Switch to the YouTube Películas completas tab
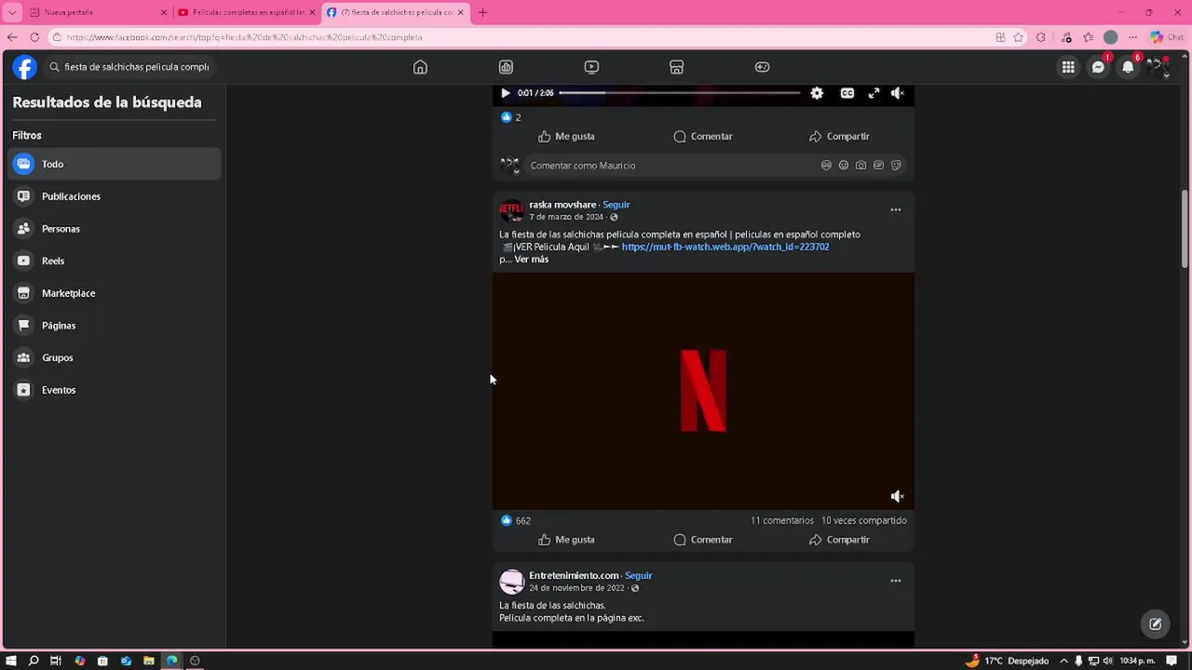This screenshot has height=670, width=1192. click(x=247, y=12)
